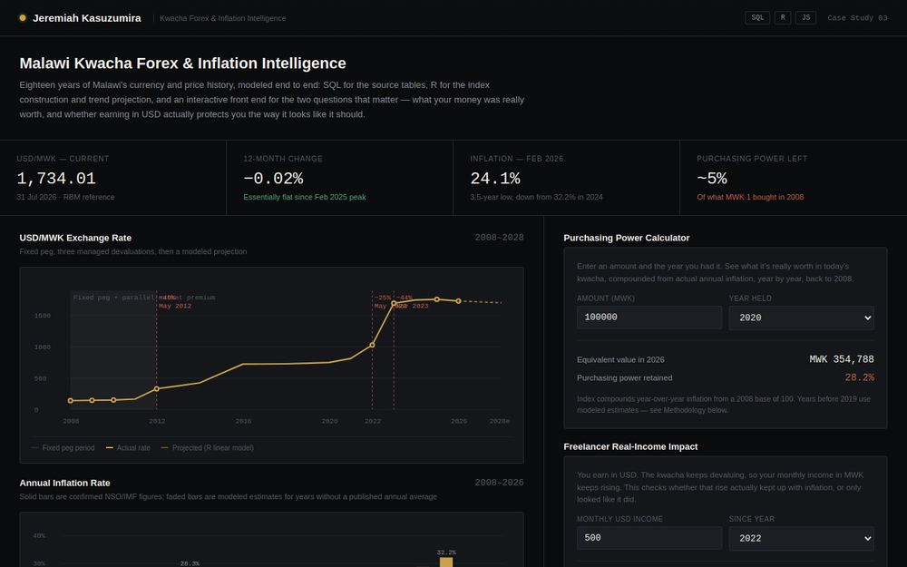Click the 2008–2028 range label

point(499,237)
